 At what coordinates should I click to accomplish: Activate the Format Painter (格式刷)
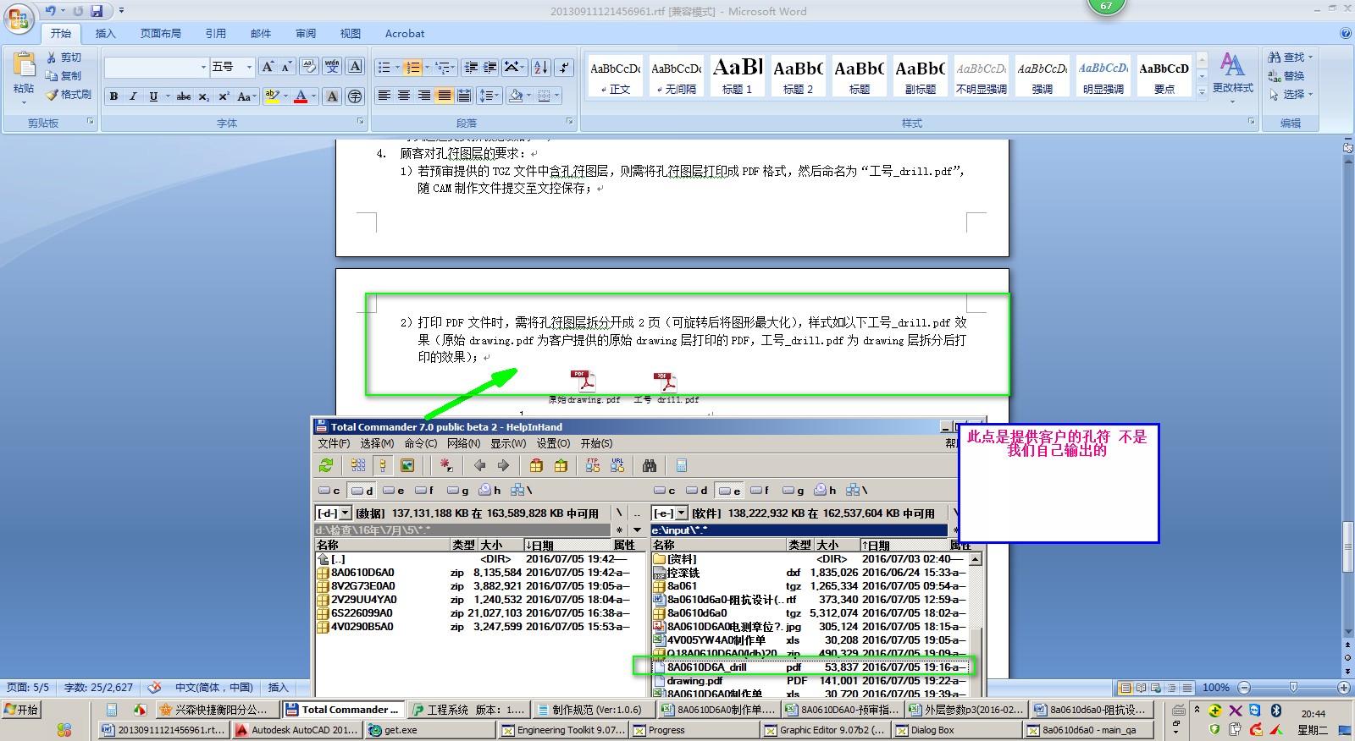(69, 94)
